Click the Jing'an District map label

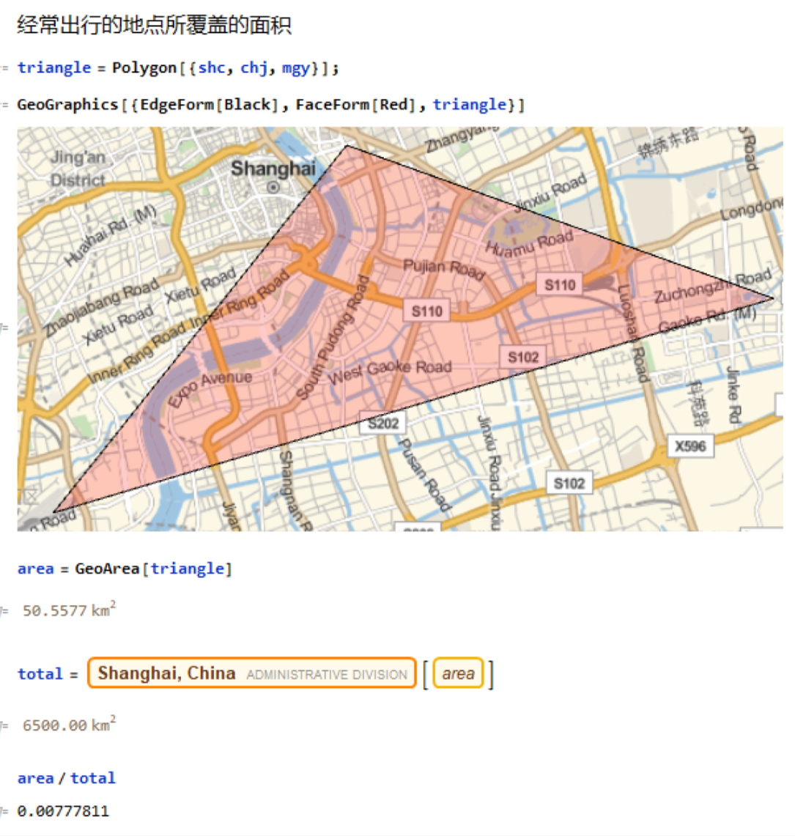click(x=78, y=169)
